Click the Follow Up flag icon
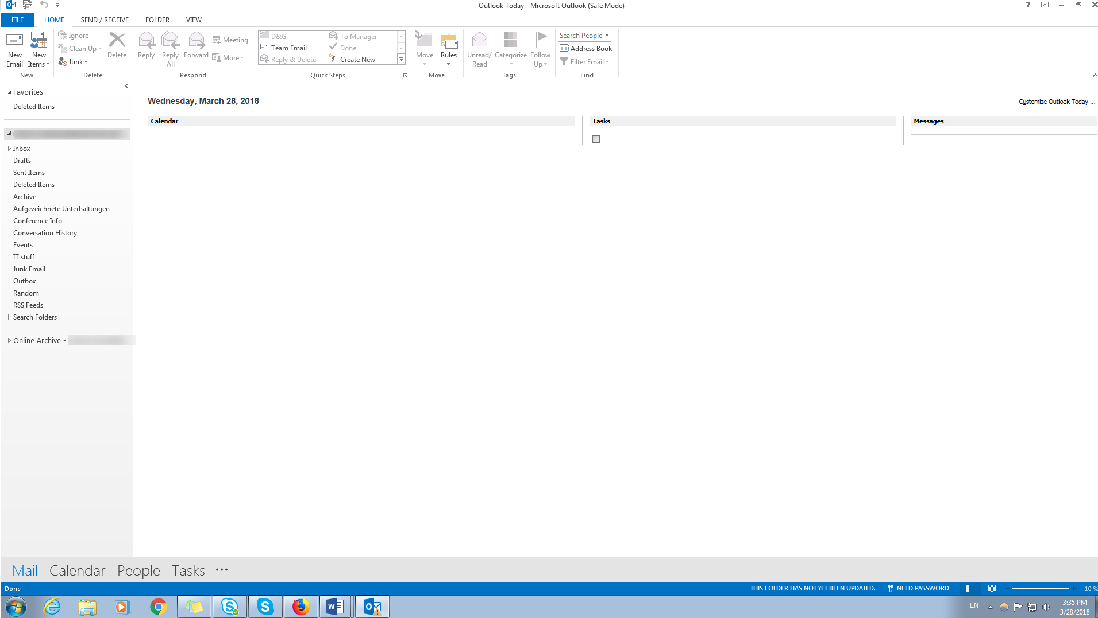1098x618 pixels. pos(540,49)
